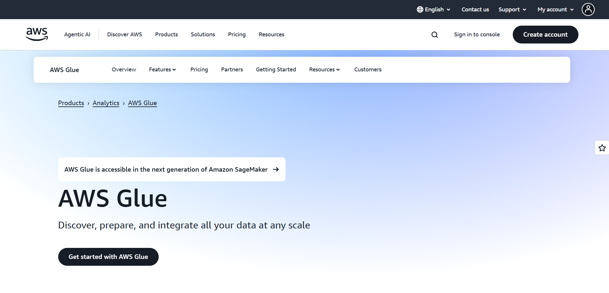Viewport: 609px width, 293px height.
Task: Open the Solutions menu
Action: pyautogui.click(x=203, y=34)
